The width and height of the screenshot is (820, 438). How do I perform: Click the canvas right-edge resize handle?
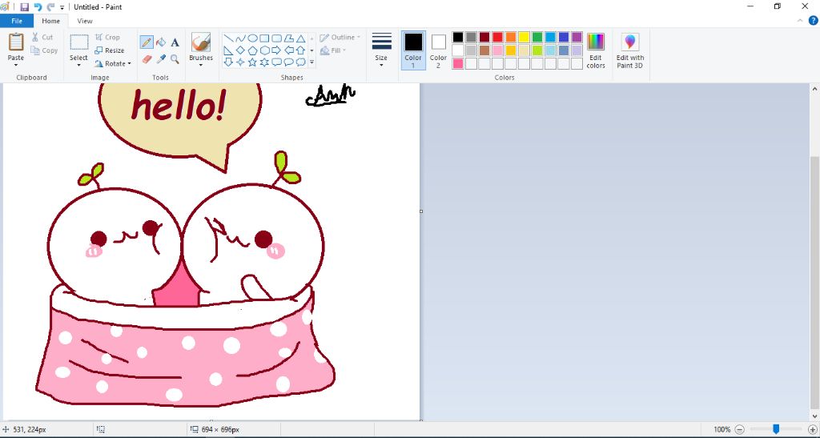tap(421, 211)
